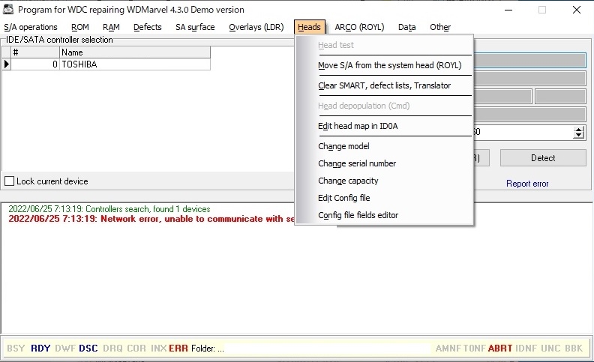Click the # column header

pyautogui.click(x=35, y=52)
